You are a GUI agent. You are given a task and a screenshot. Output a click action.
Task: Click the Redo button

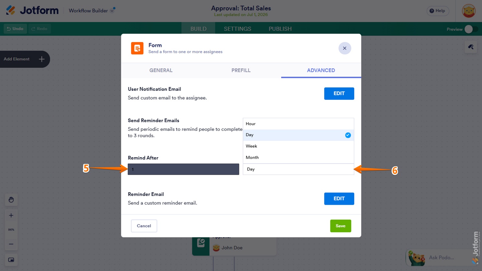click(39, 29)
